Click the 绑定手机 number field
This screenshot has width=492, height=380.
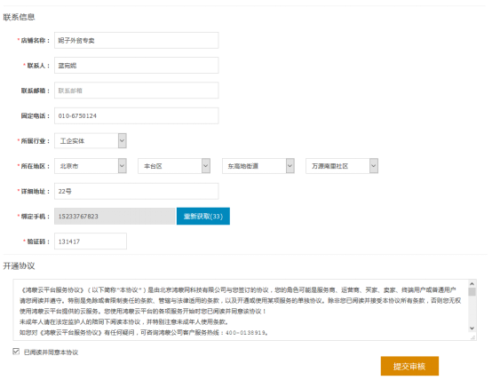[115, 217]
